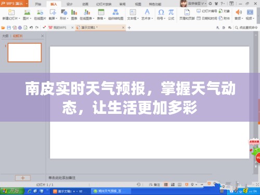This screenshot has width=260, height=195.
Task: Insert a Table (表格)
Action: (x=101, y=12)
